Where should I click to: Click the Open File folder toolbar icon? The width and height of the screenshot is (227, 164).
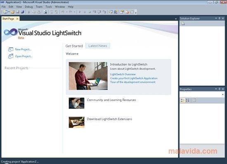click(x=13, y=12)
